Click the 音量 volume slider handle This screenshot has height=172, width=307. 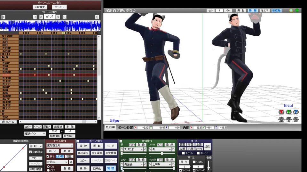[209, 168]
